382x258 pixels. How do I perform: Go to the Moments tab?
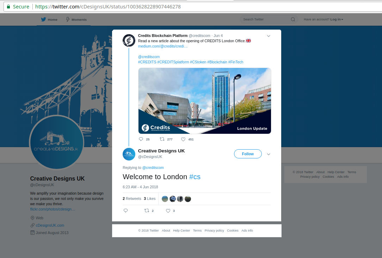click(x=76, y=19)
